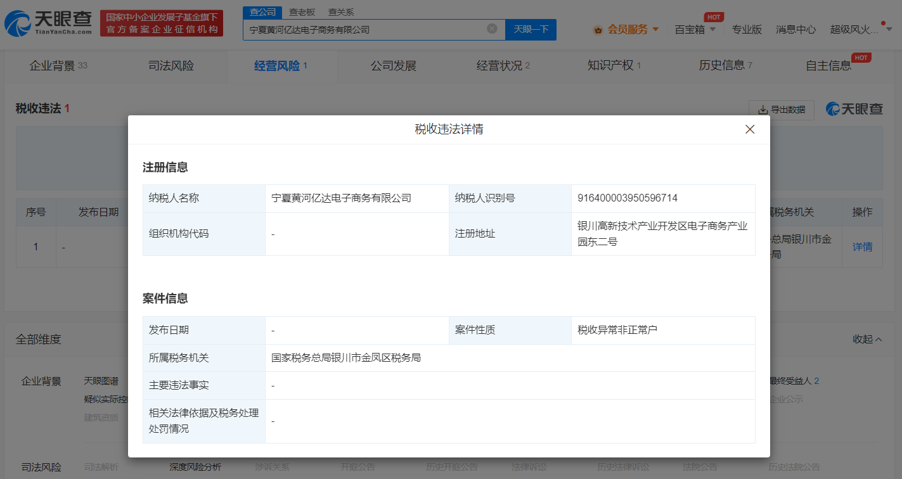Open the 详情 link in the table row
Image resolution: width=902 pixels, height=479 pixels.
(x=863, y=246)
